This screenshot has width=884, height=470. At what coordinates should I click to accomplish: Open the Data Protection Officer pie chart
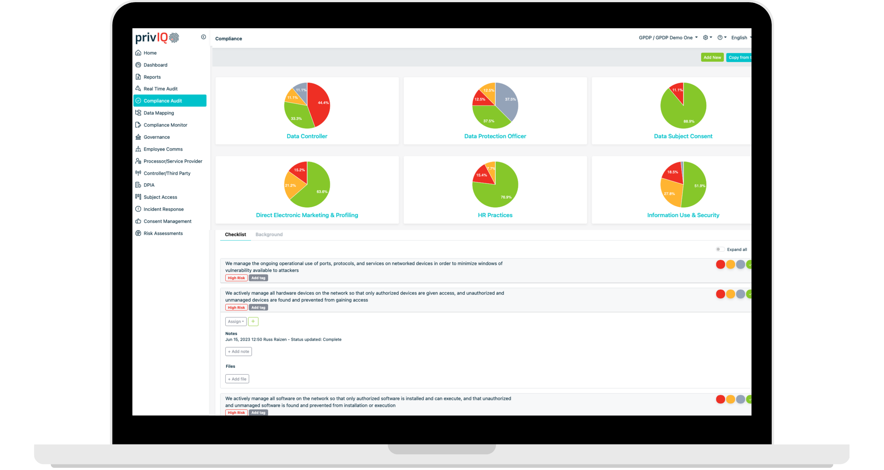(495, 106)
